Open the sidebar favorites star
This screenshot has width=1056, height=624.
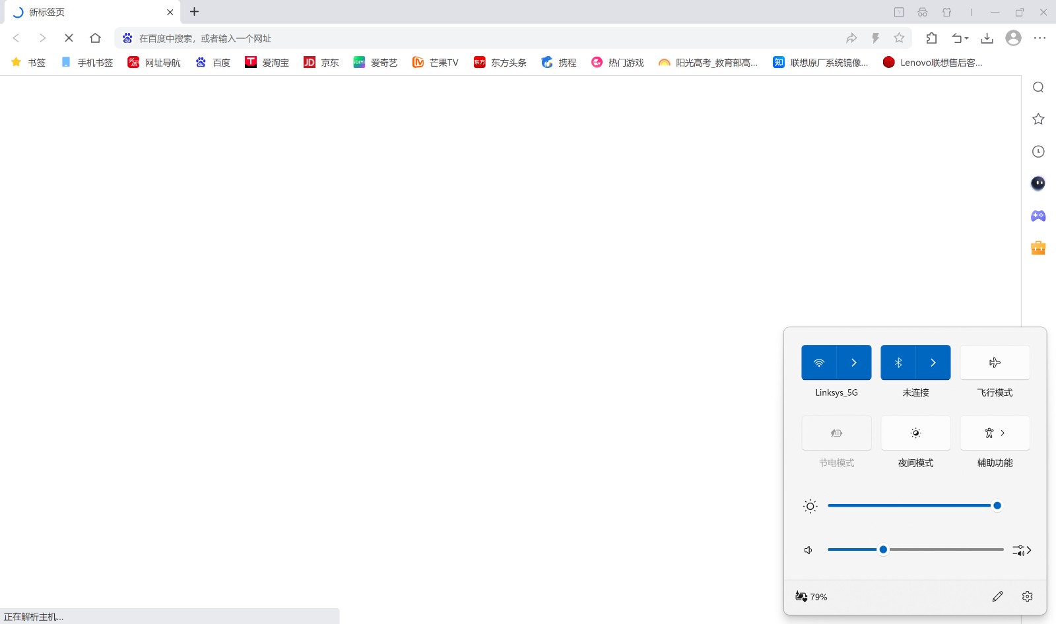click(x=1038, y=119)
